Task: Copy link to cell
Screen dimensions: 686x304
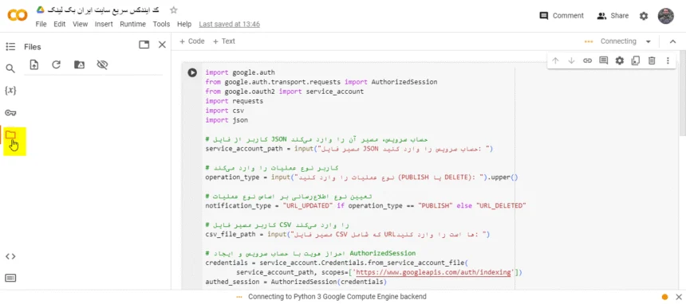Action: [588, 60]
